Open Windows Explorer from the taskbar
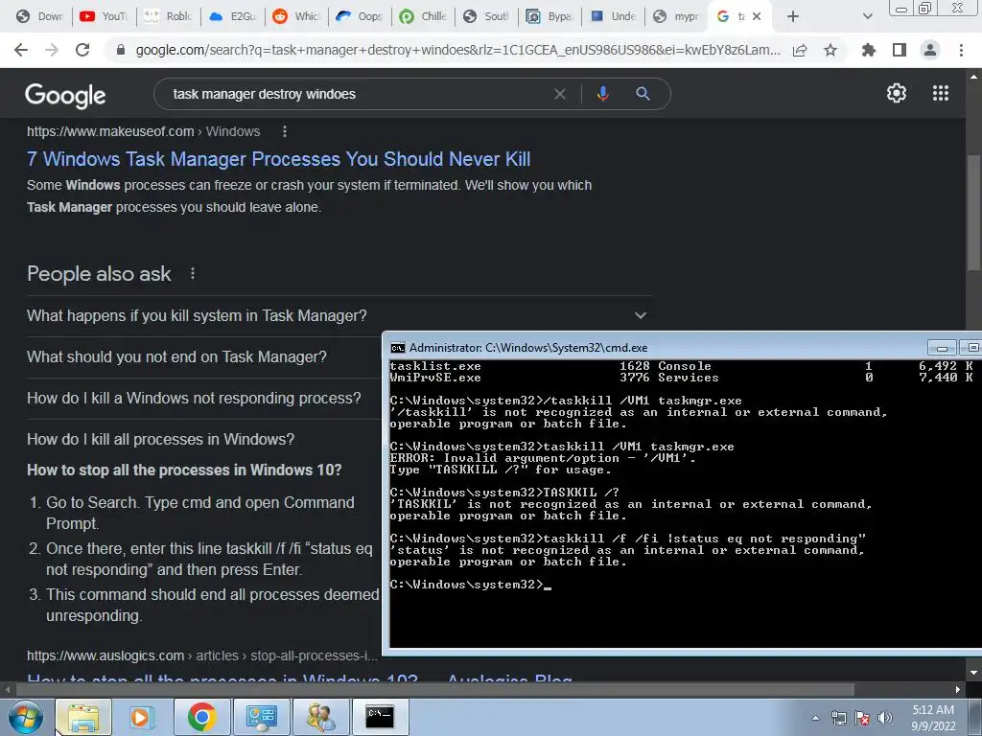 coord(83,717)
